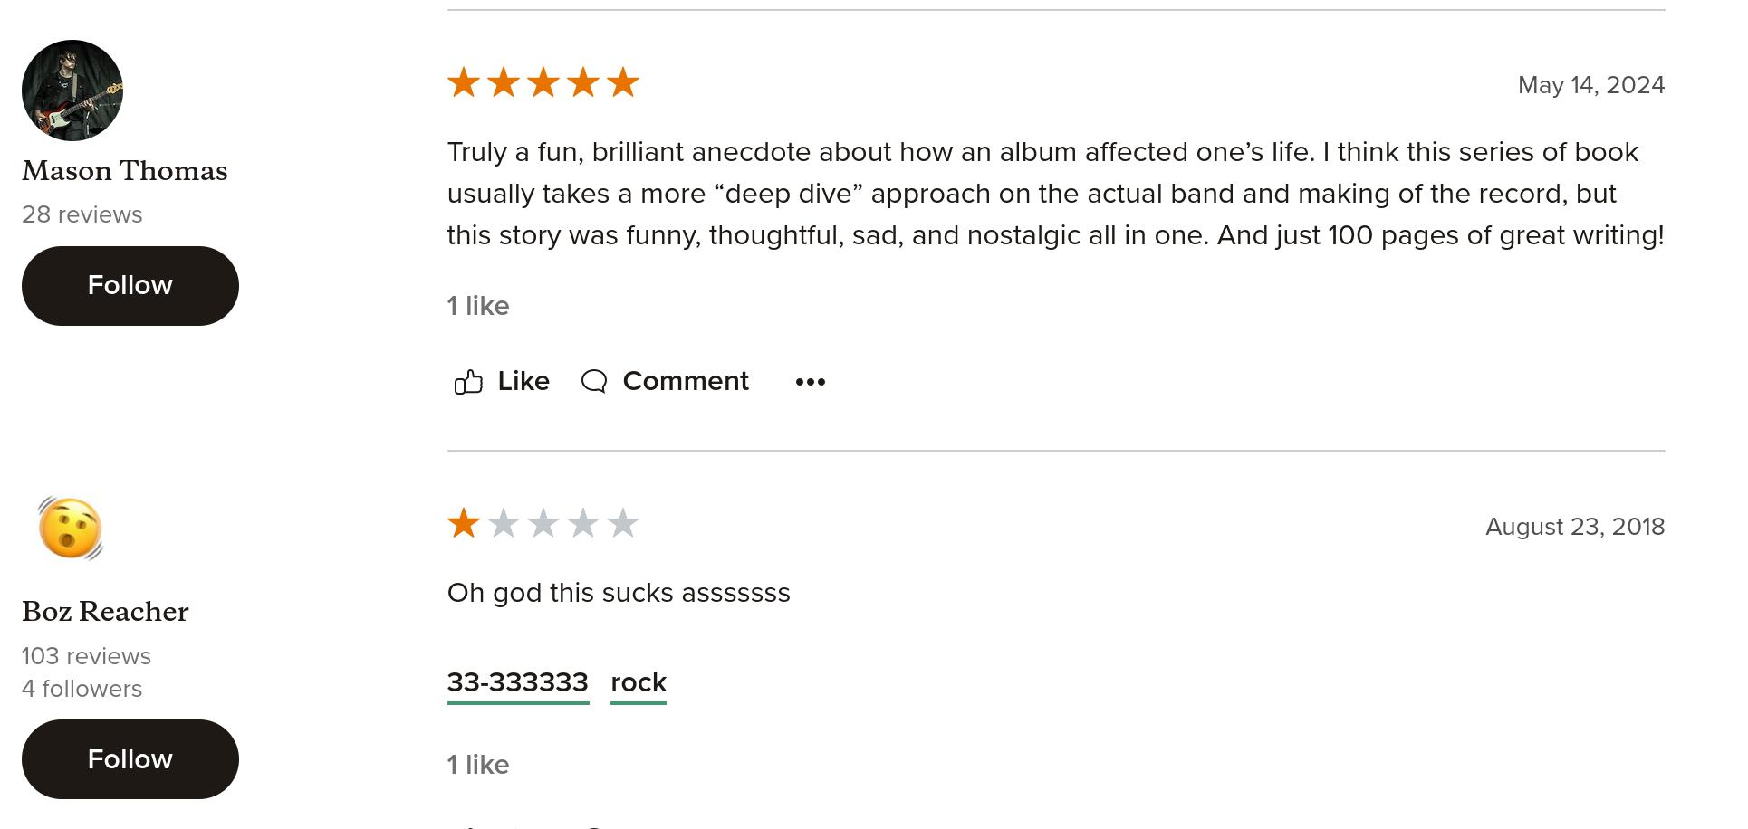
Task: Click the five-star rating on Mason's review
Action: (543, 83)
